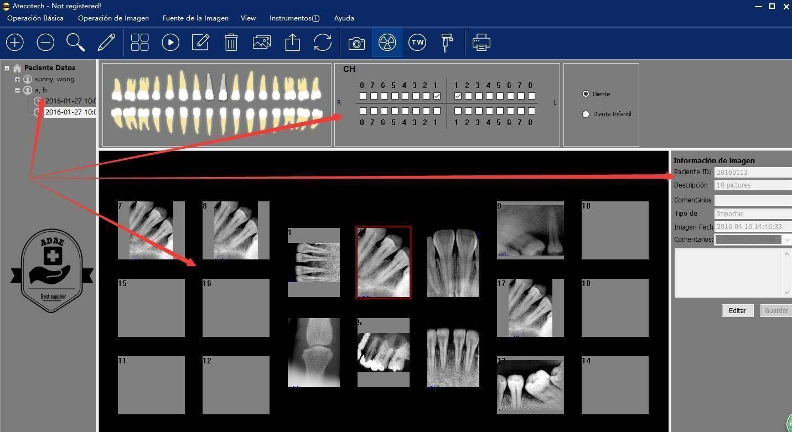Open the Ayuda menu
Viewport: 792px width, 432px height.
(x=344, y=18)
